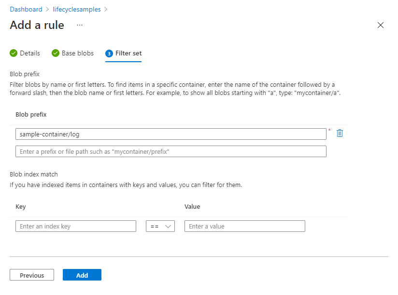This screenshot has width=398, height=295.
Task: Open the operator dropdown showing ==
Action: point(160,226)
